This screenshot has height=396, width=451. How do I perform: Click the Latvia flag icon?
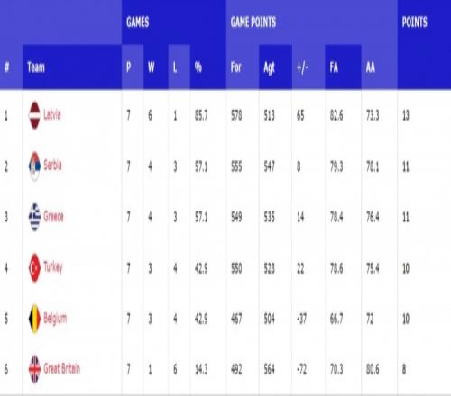[x=34, y=115]
